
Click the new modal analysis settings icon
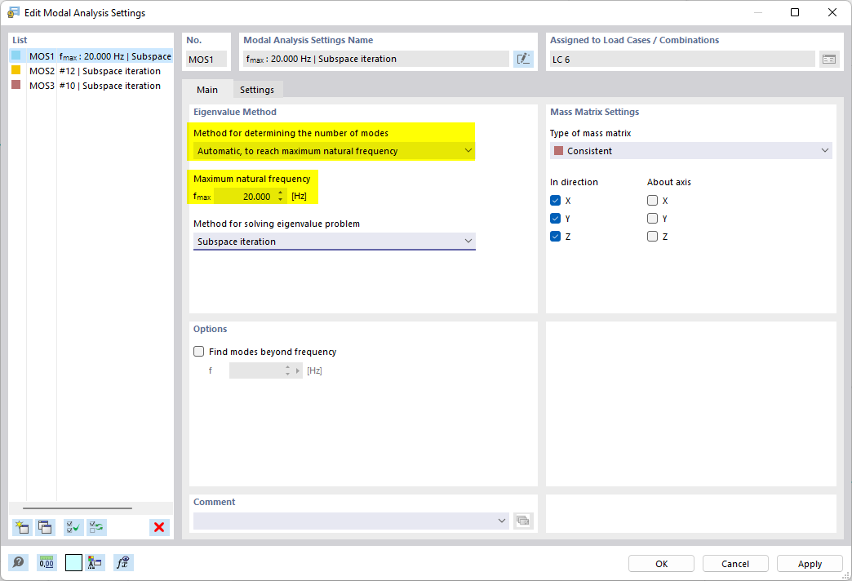pyautogui.click(x=22, y=527)
